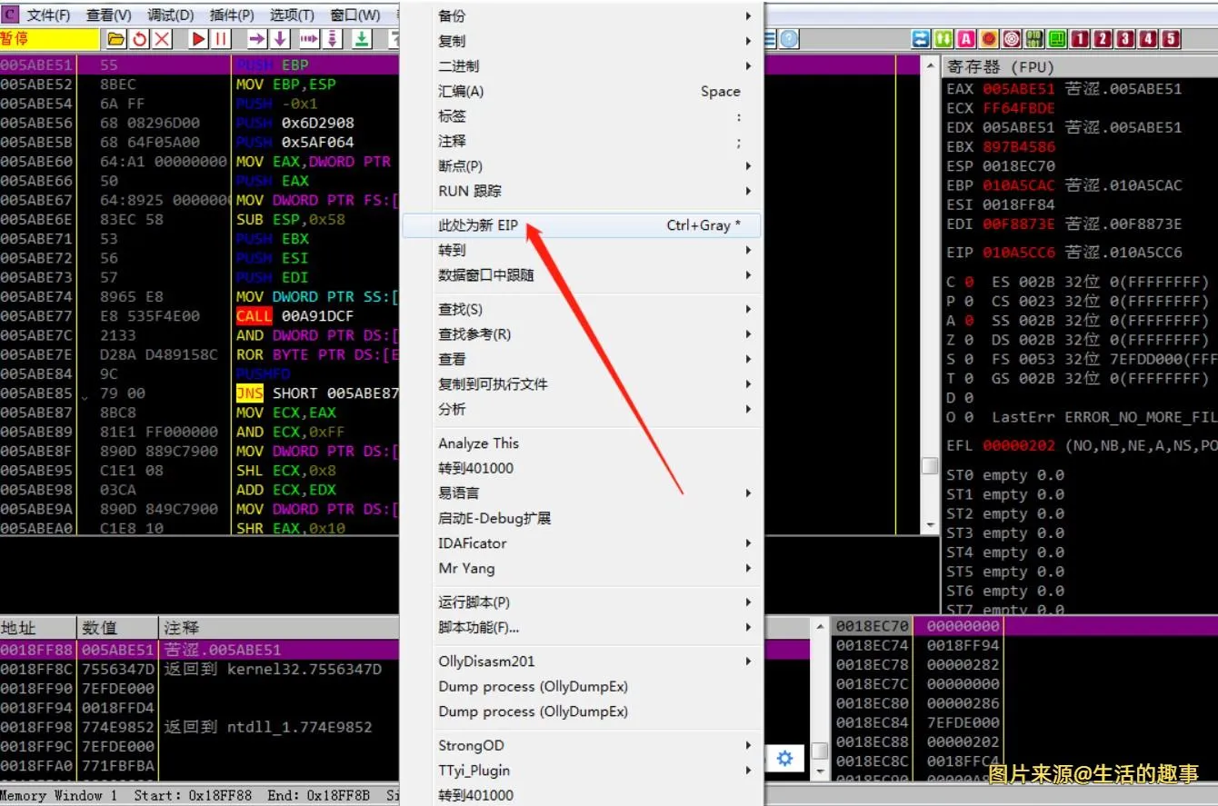Viewport: 1218px width, 806px height.
Task: Resume execution with the red Run arrow icon
Action: 198,38
